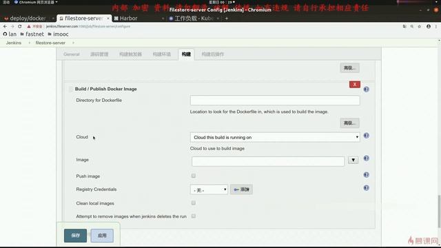441x248 pixels.
Task: Open the Chromium profile account icon
Action: tap(429, 26)
